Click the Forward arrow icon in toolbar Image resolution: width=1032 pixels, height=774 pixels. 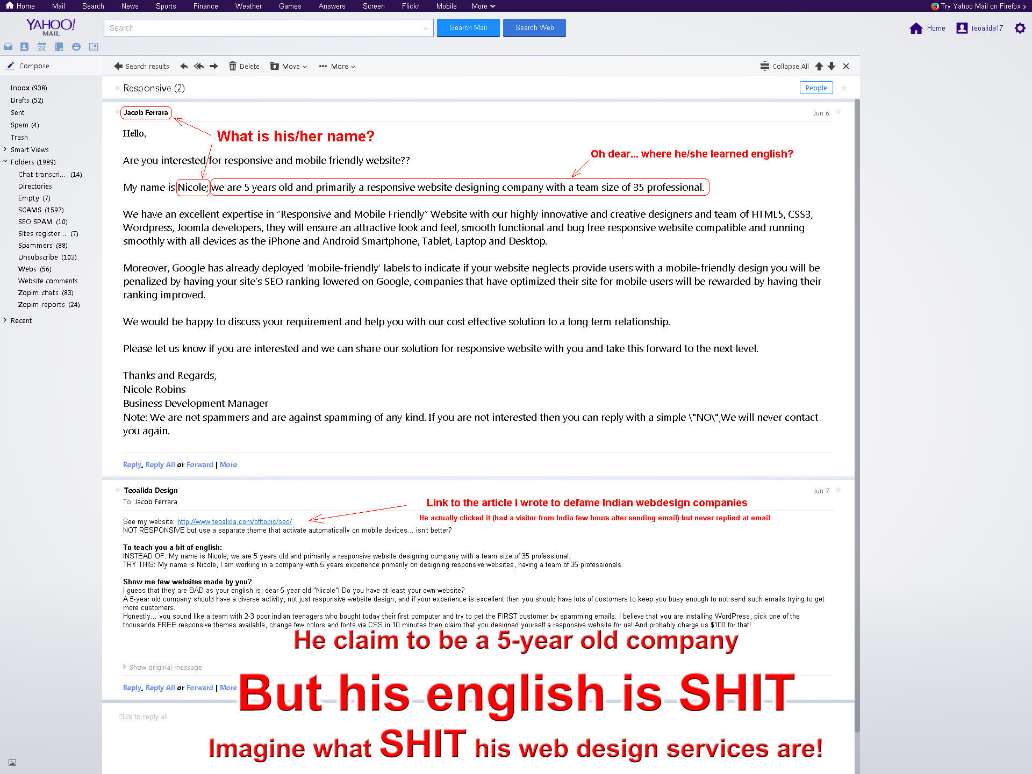coord(213,66)
